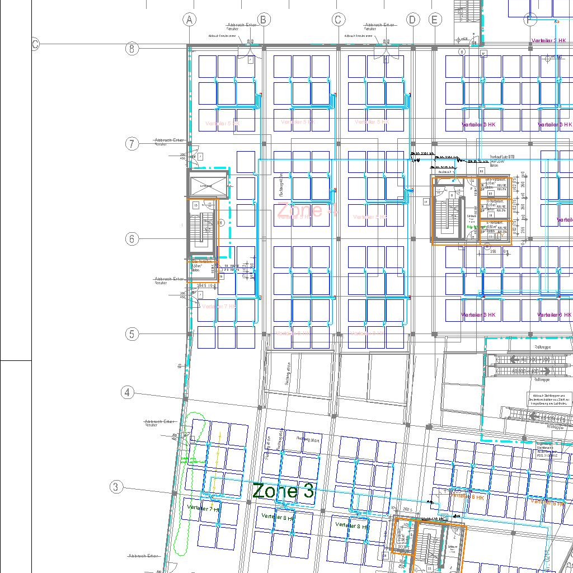Click column axis bubble C at top
The height and width of the screenshot is (573, 573).
click(339, 20)
